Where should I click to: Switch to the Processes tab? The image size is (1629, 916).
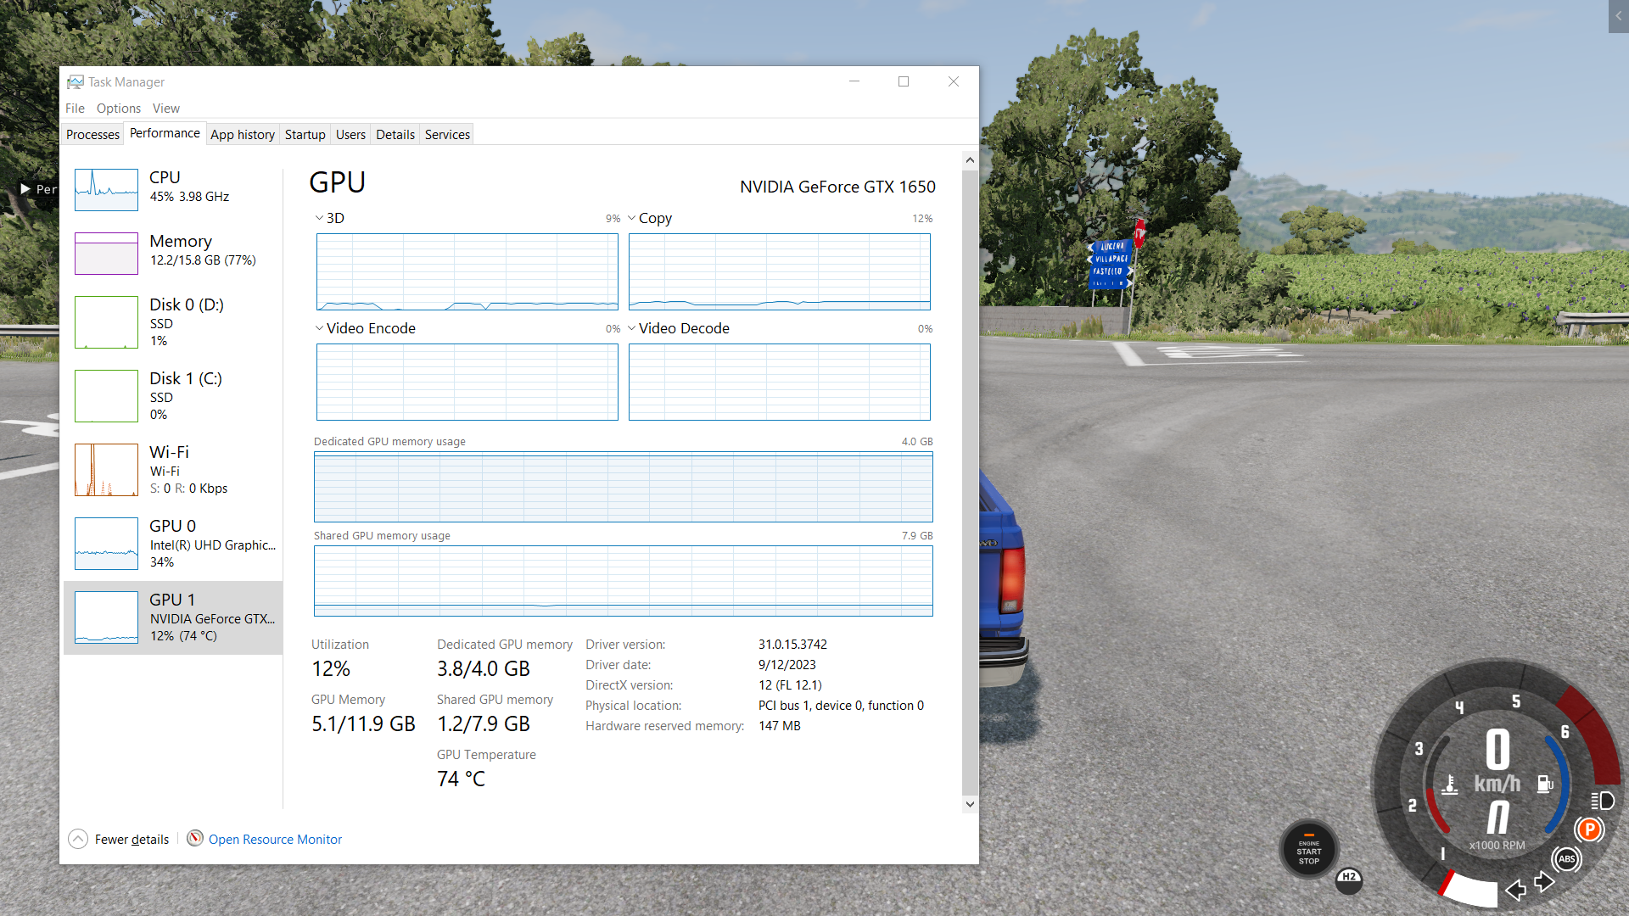click(x=92, y=134)
